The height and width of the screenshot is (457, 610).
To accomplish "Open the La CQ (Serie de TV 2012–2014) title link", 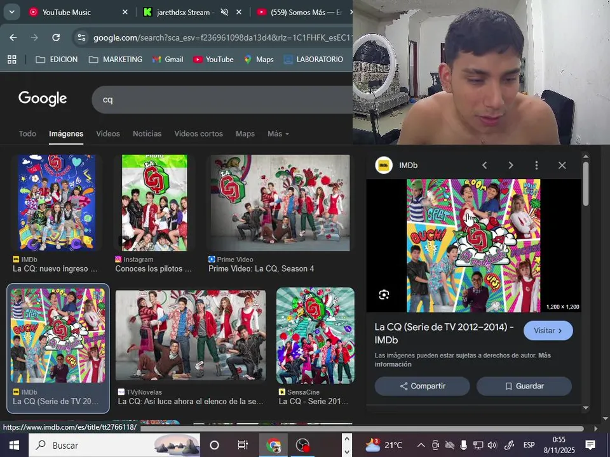I will pyautogui.click(x=444, y=333).
